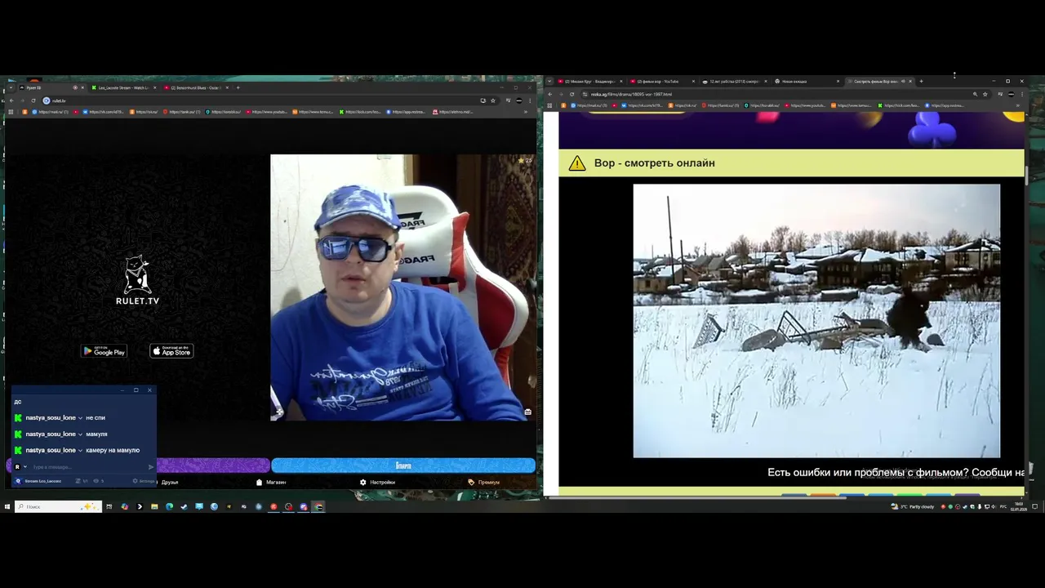Screen dimensions: 1045x588
Task: Open tab search dropdown in left browser
Action: [x=10, y=87]
